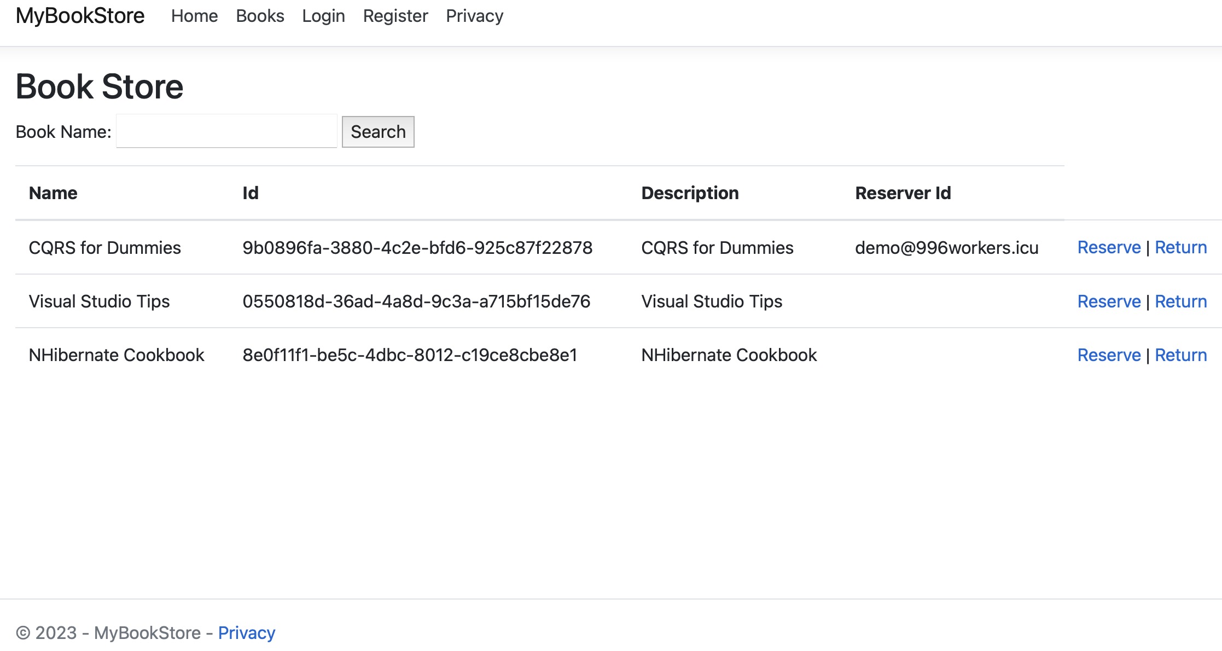Select the id 8e0f11f1-be5c-4dbc-8012-c19ce8cbe8e1
This screenshot has height=651, width=1222.
[410, 355]
